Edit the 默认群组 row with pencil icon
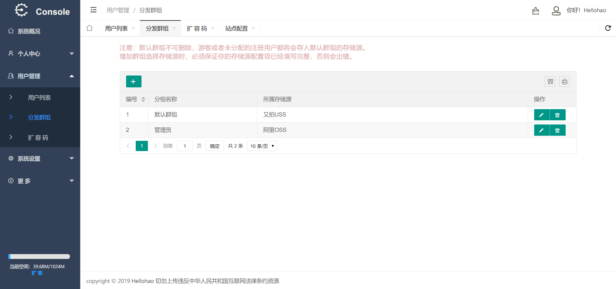The image size is (616, 289). click(x=542, y=115)
